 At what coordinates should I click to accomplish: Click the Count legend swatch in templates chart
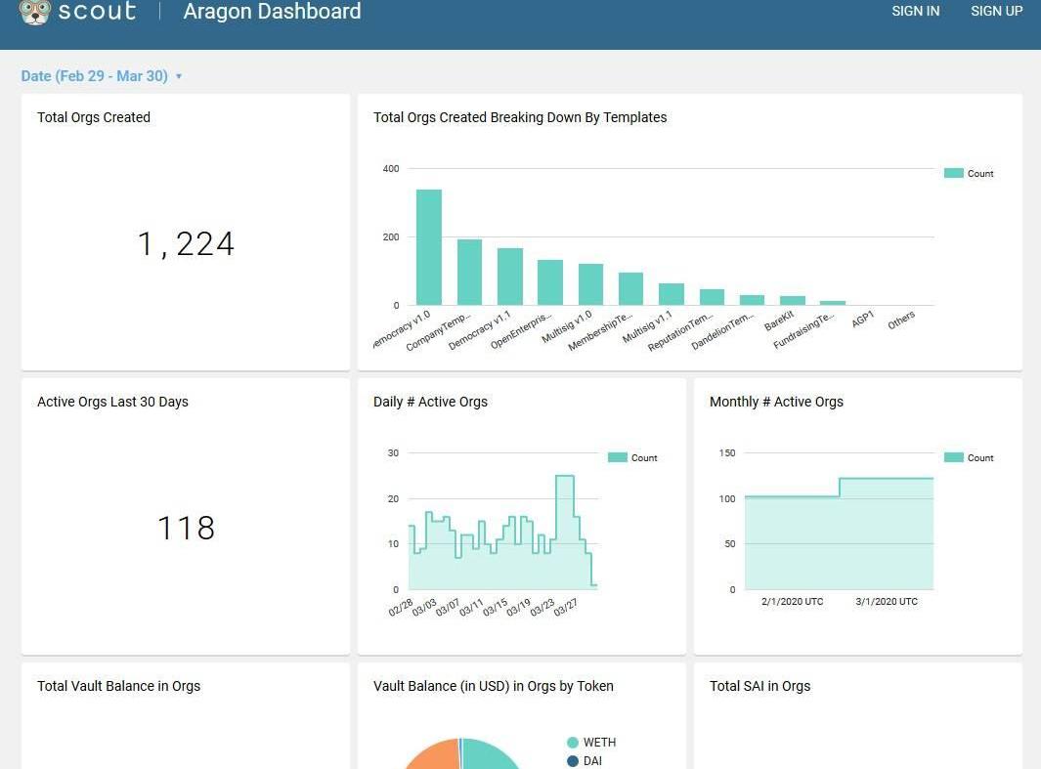pos(953,173)
